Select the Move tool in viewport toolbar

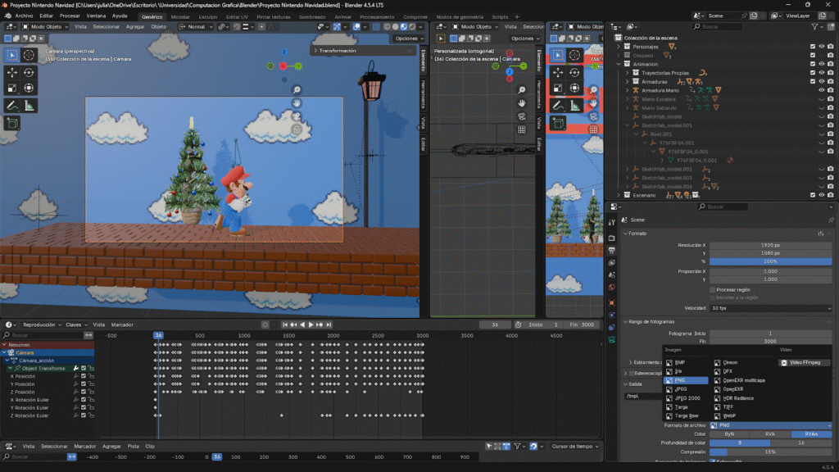pyautogui.click(x=12, y=72)
